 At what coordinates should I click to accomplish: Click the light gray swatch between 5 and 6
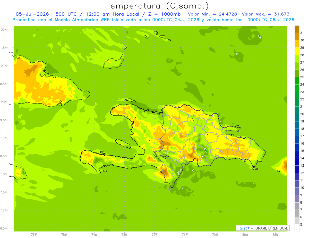coord(297,221)
